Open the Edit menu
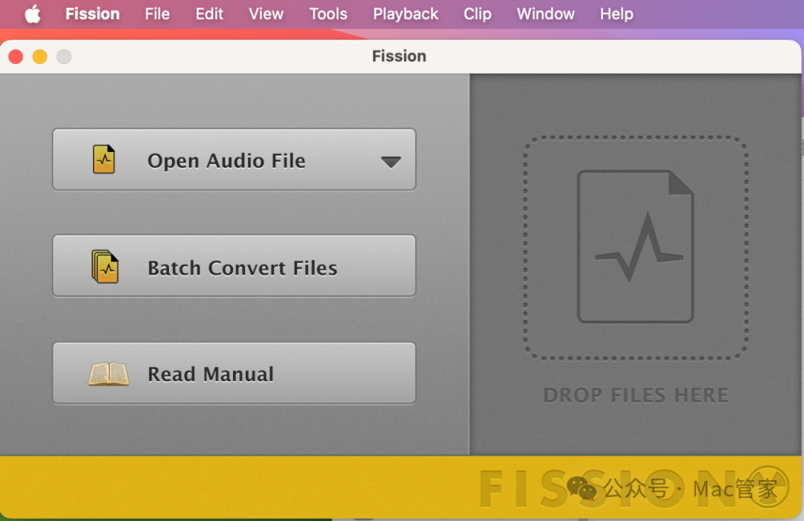 [209, 14]
